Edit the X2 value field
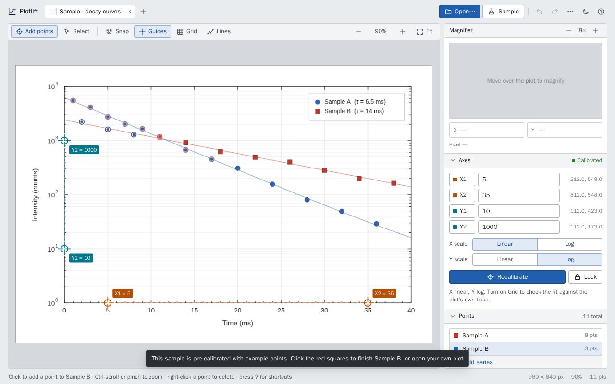The height and width of the screenshot is (384, 615). point(519,195)
